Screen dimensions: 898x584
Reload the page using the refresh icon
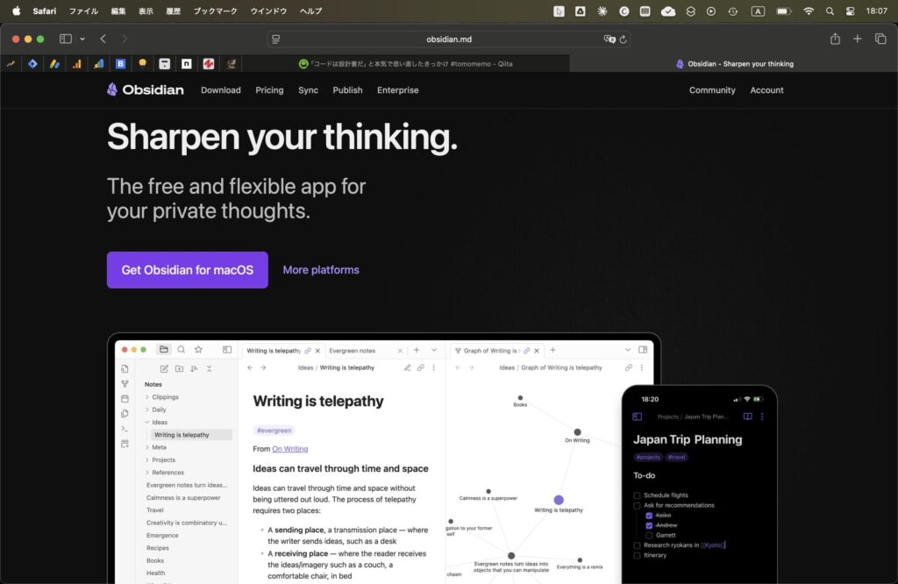click(x=624, y=39)
